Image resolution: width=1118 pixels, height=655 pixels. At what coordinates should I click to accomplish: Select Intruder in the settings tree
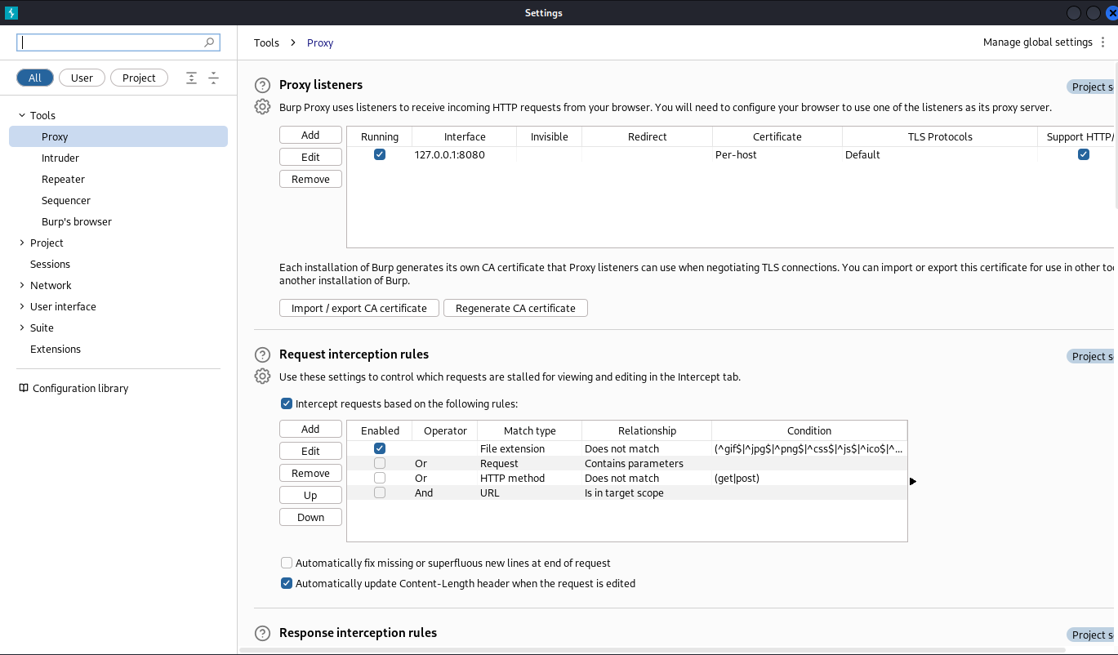[x=60, y=158]
